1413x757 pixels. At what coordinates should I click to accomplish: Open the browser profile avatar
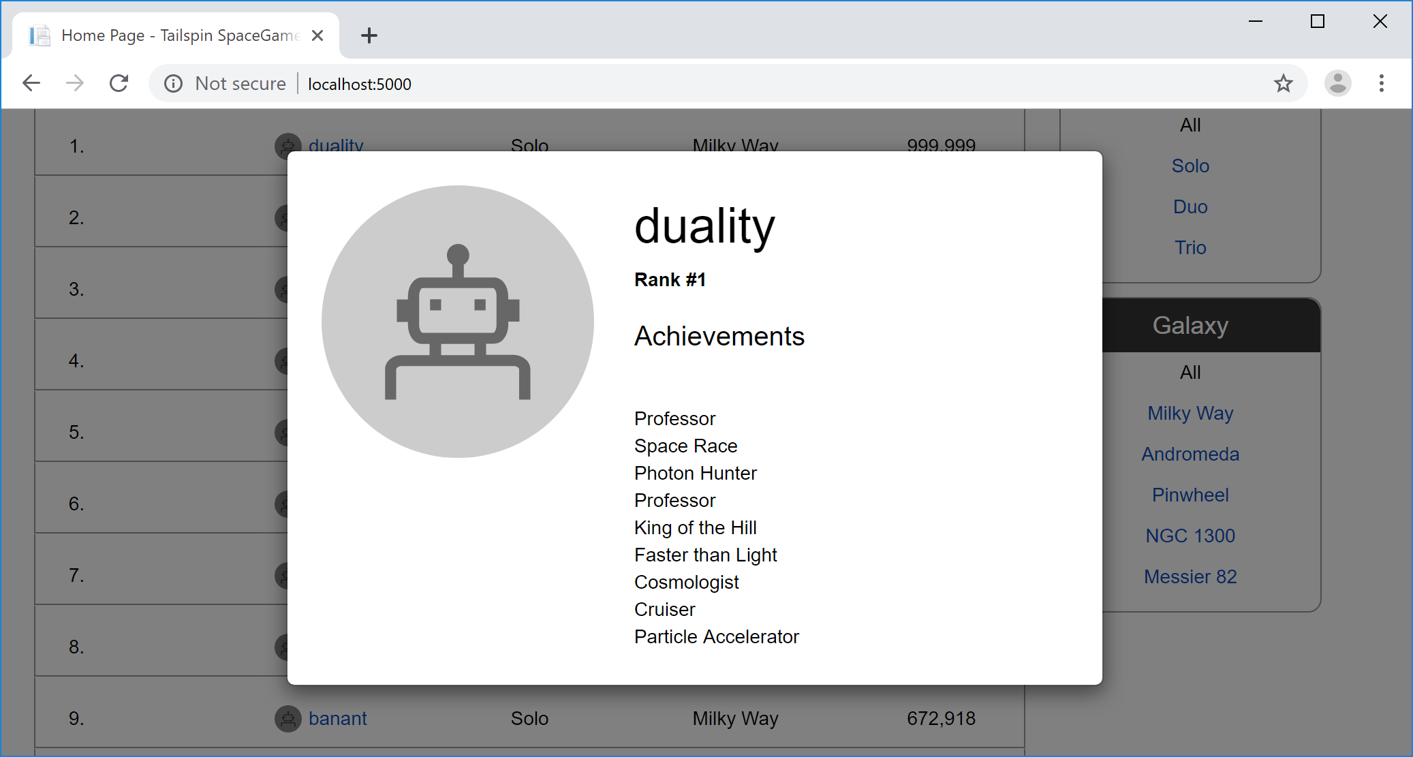point(1337,83)
